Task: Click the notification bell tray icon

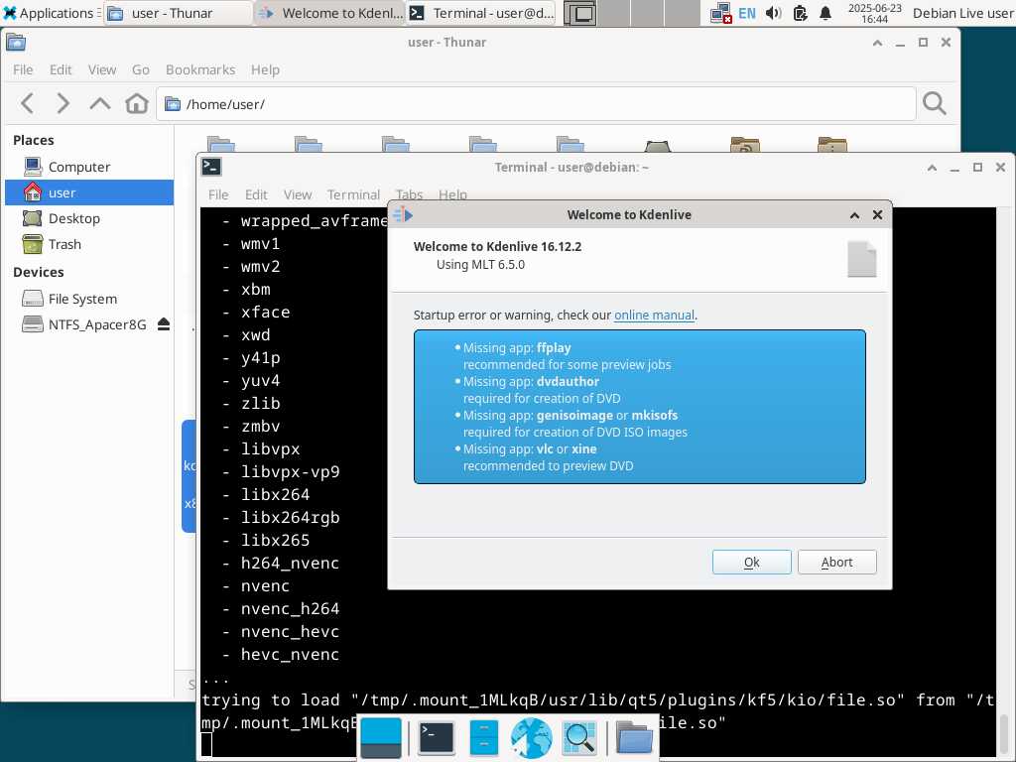Action: tap(825, 13)
